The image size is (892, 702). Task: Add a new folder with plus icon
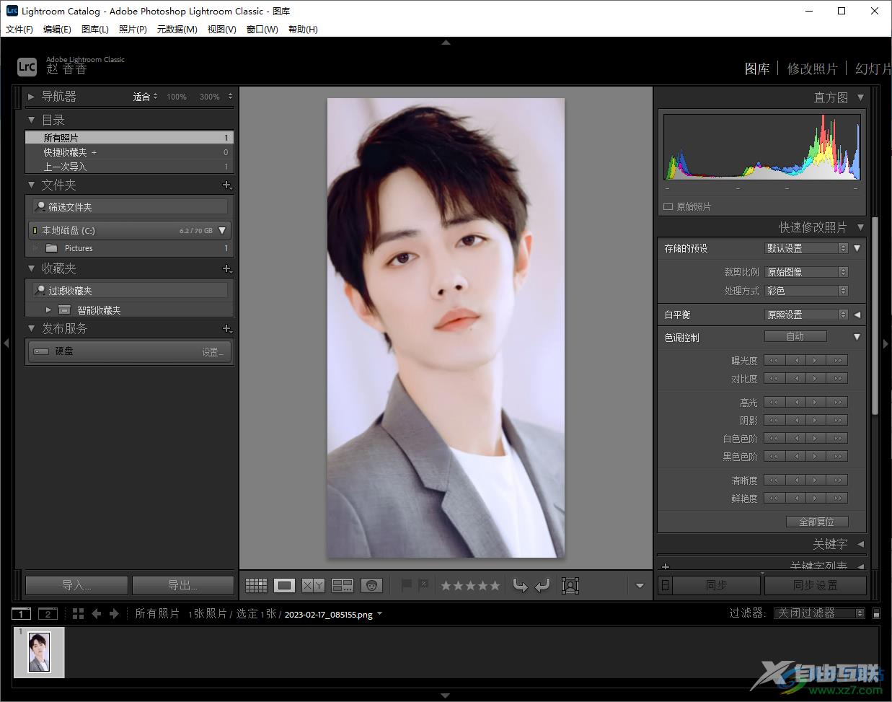pos(226,185)
